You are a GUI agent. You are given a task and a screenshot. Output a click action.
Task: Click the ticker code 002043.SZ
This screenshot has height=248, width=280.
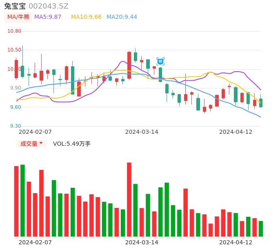pos(49,6)
